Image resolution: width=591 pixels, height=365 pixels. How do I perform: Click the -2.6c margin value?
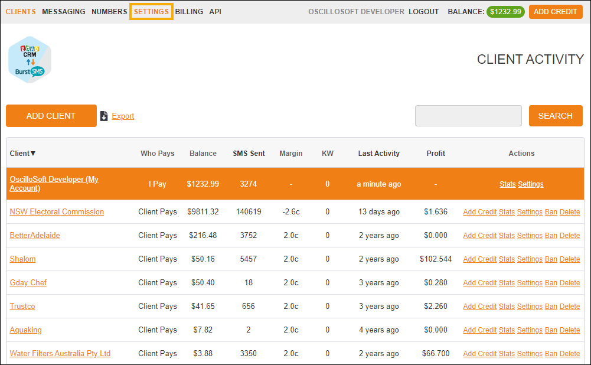[x=291, y=212]
